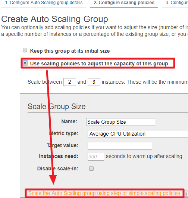Viewport: 188px width, 198px height.
Task: Click the warm-up seconds field showing 300
Action: (x=96, y=157)
